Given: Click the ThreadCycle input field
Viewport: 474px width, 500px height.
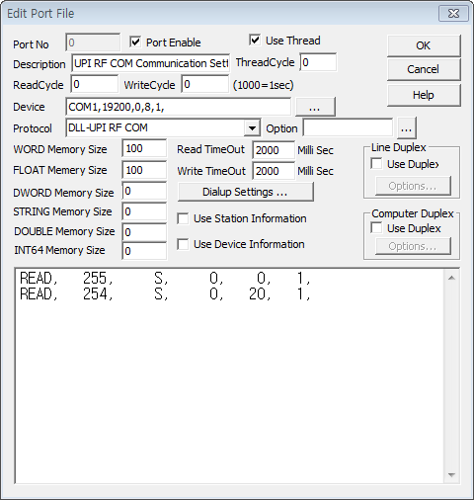Looking at the screenshot, I should (318, 62).
